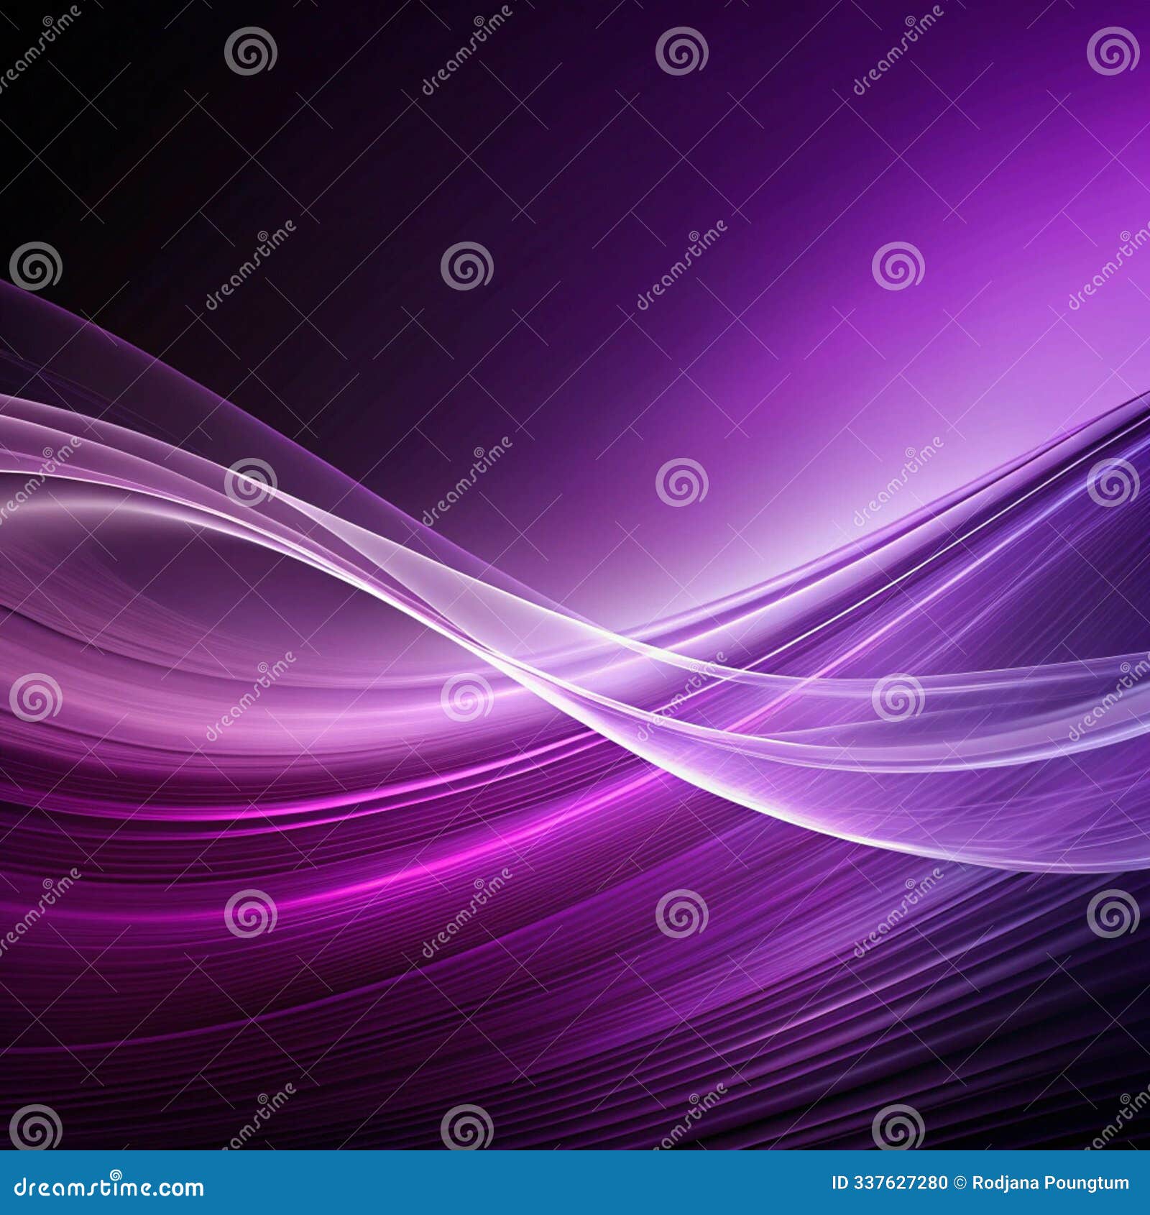Click the image ID 337627280 text
This screenshot has width=1150, height=1215.
(x=888, y=1183)
